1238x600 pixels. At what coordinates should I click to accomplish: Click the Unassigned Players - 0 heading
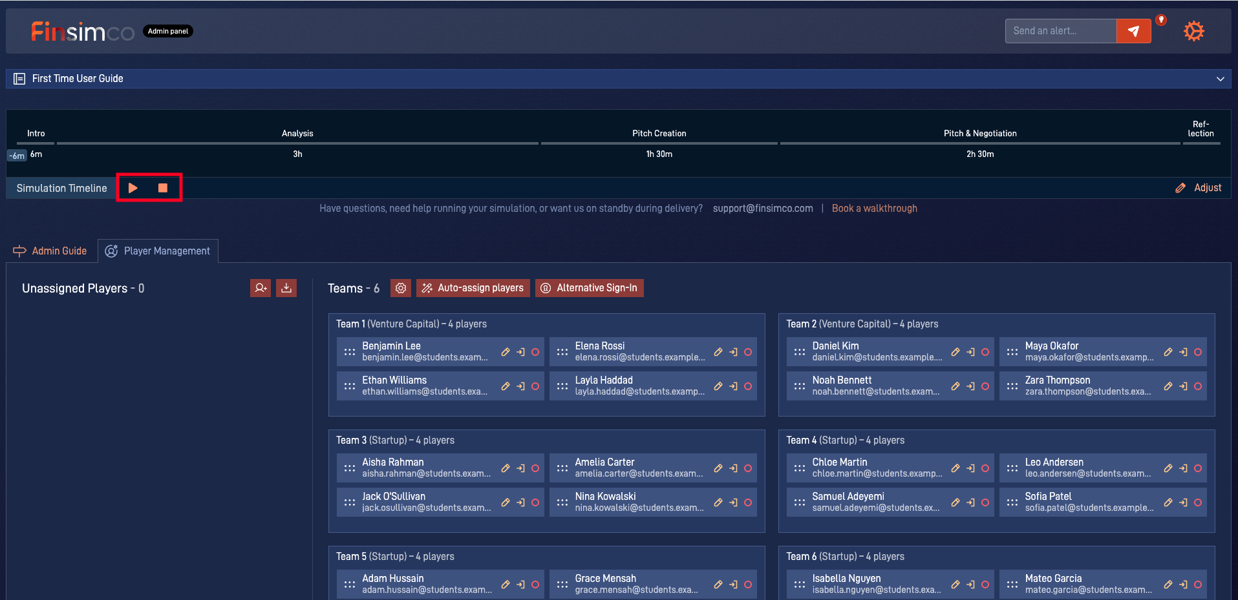pos(83,288)
